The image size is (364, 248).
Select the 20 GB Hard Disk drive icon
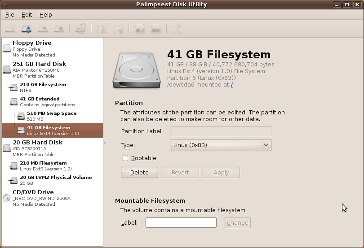pos(7,148)
